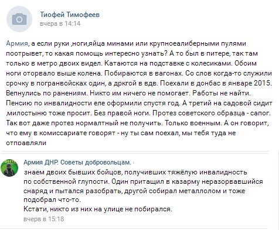Viewport: 279px width, 230px height.
Task: Open the comment timestamp вчера в 14:14
Action: pyautogui.click(x=60, y=23)
